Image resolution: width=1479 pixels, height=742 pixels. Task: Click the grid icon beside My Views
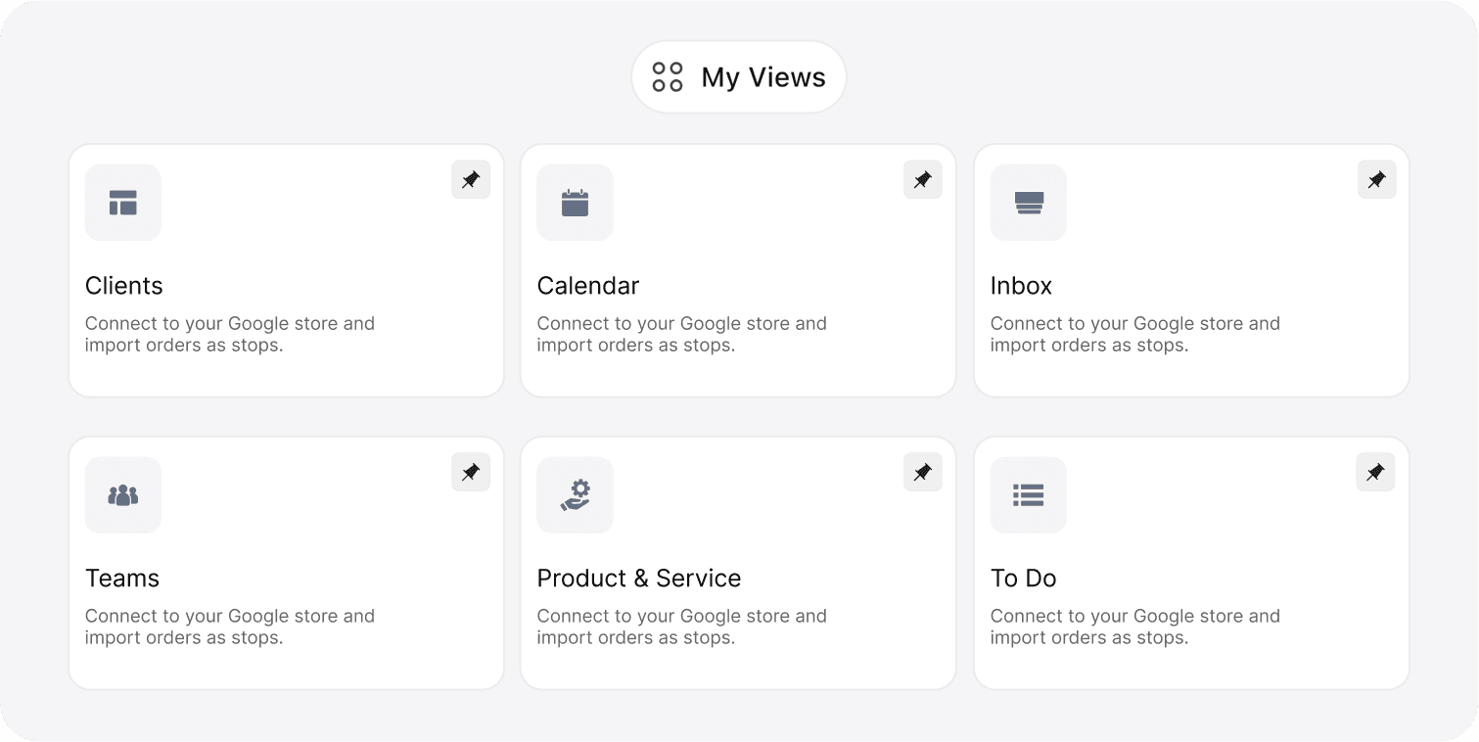pos(668,76)
